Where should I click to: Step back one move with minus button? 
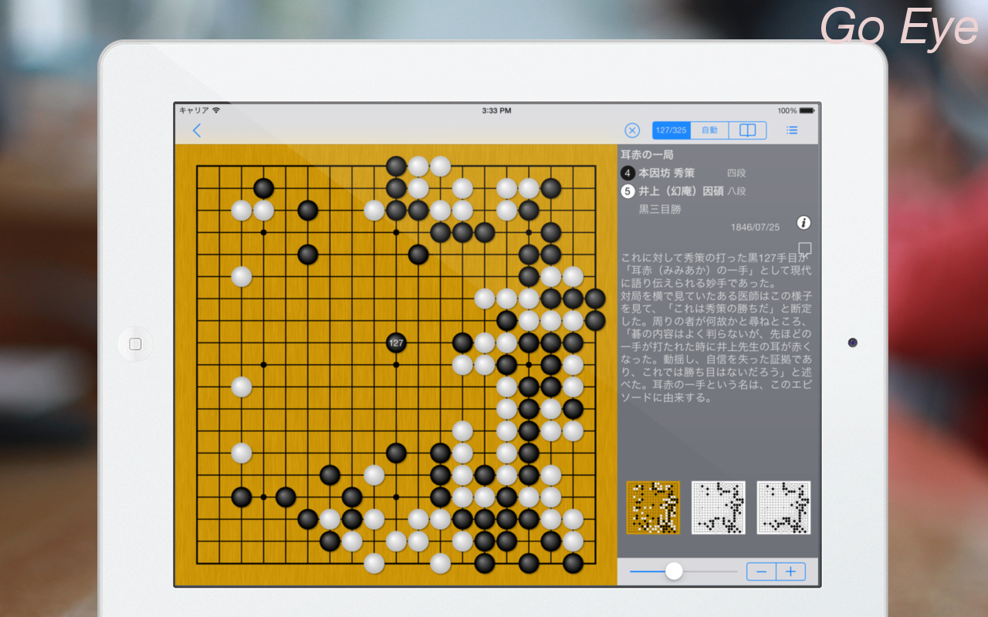tap(761, 571)
